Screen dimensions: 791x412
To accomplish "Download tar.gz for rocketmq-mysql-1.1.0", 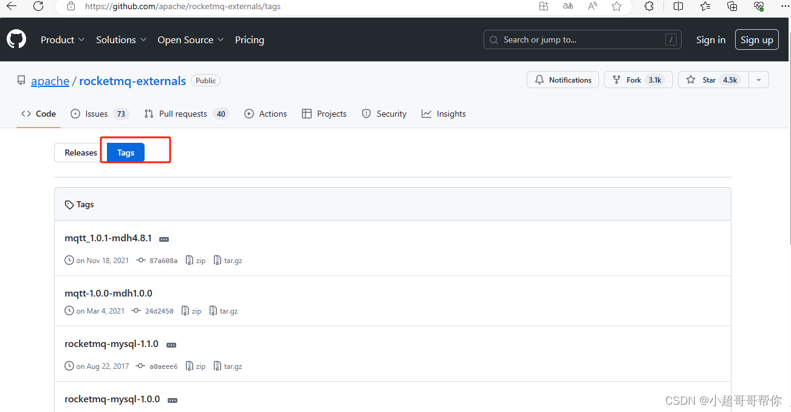I will click(x=228, y=366).
